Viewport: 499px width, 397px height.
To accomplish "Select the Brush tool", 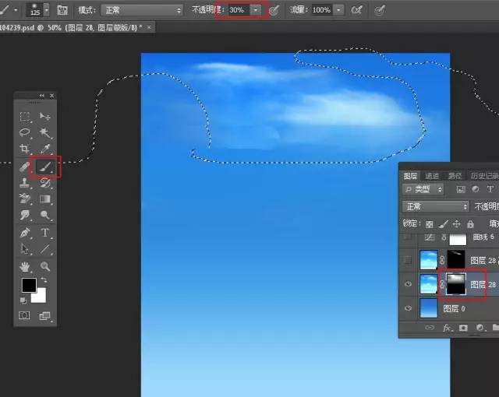I will (45, 165).
